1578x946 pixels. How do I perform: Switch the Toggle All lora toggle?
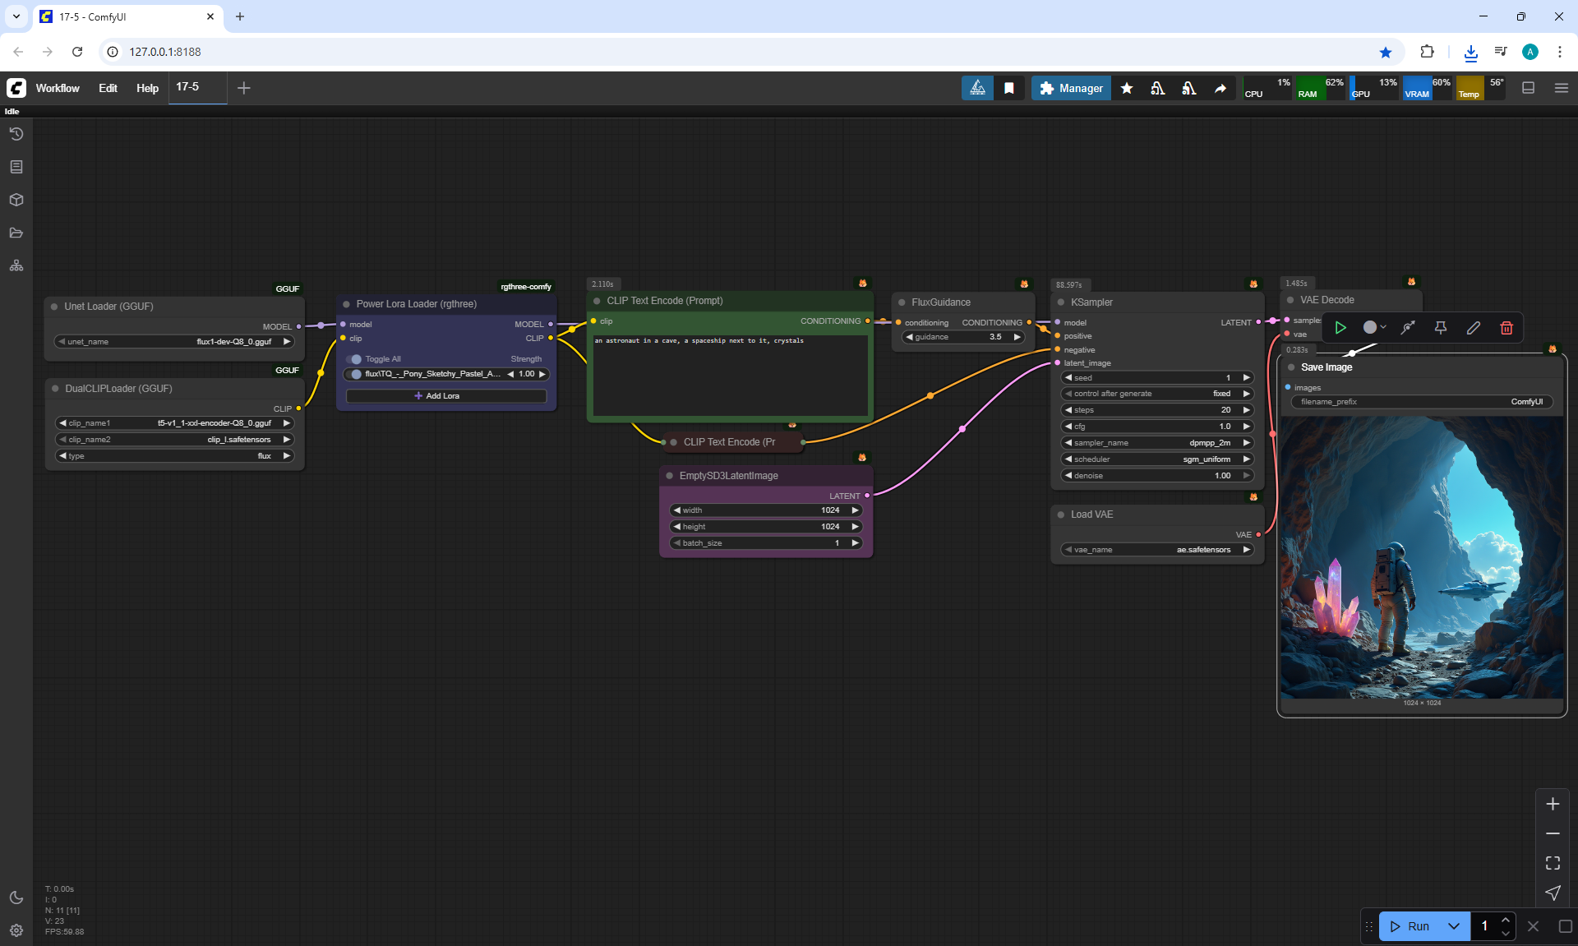pyautogui.click(x=355, y=359)
